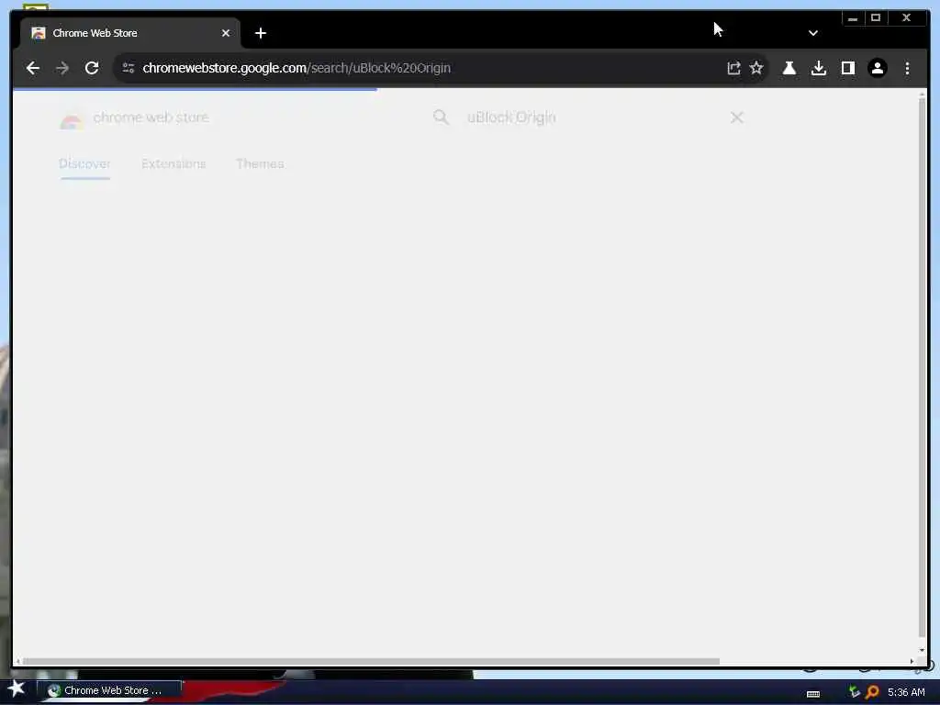The image size is (940, 705).
Task: Reload the Chrome Web Store page
Action: pos(92,68)
